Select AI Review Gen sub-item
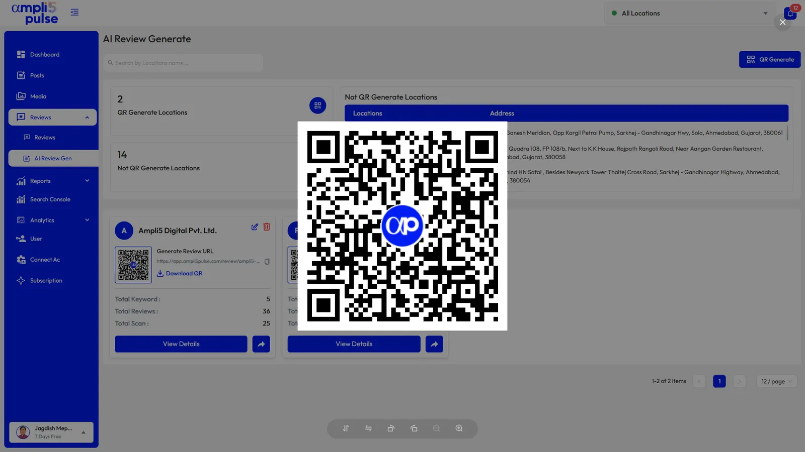The image size is (805, 452). 53,158
